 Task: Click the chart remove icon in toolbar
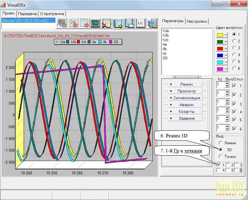coord(73,23)
